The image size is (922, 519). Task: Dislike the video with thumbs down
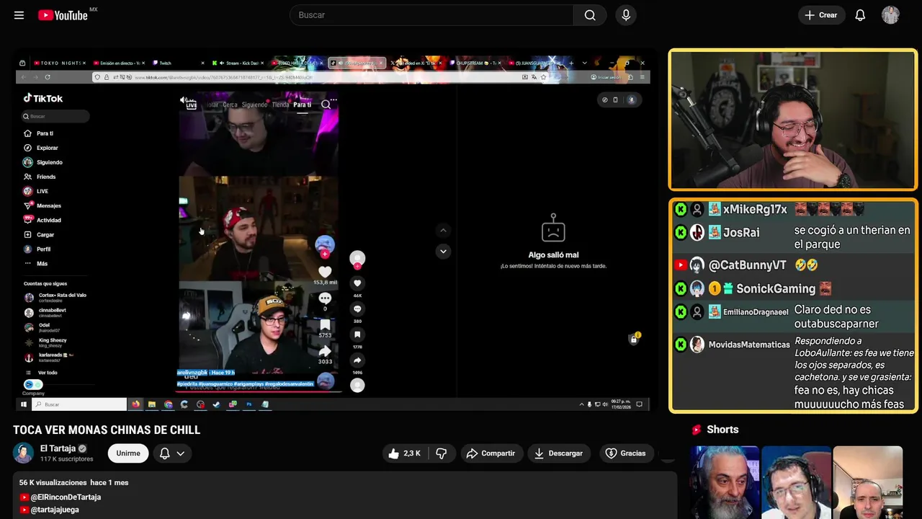(442, 453)
